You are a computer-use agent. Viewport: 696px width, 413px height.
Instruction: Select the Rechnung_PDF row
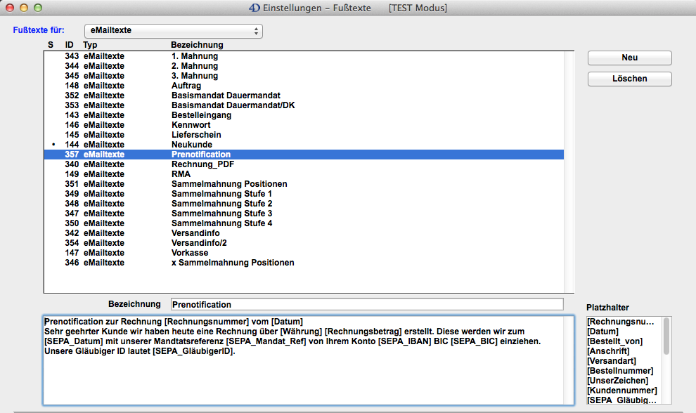click(202, 164)
